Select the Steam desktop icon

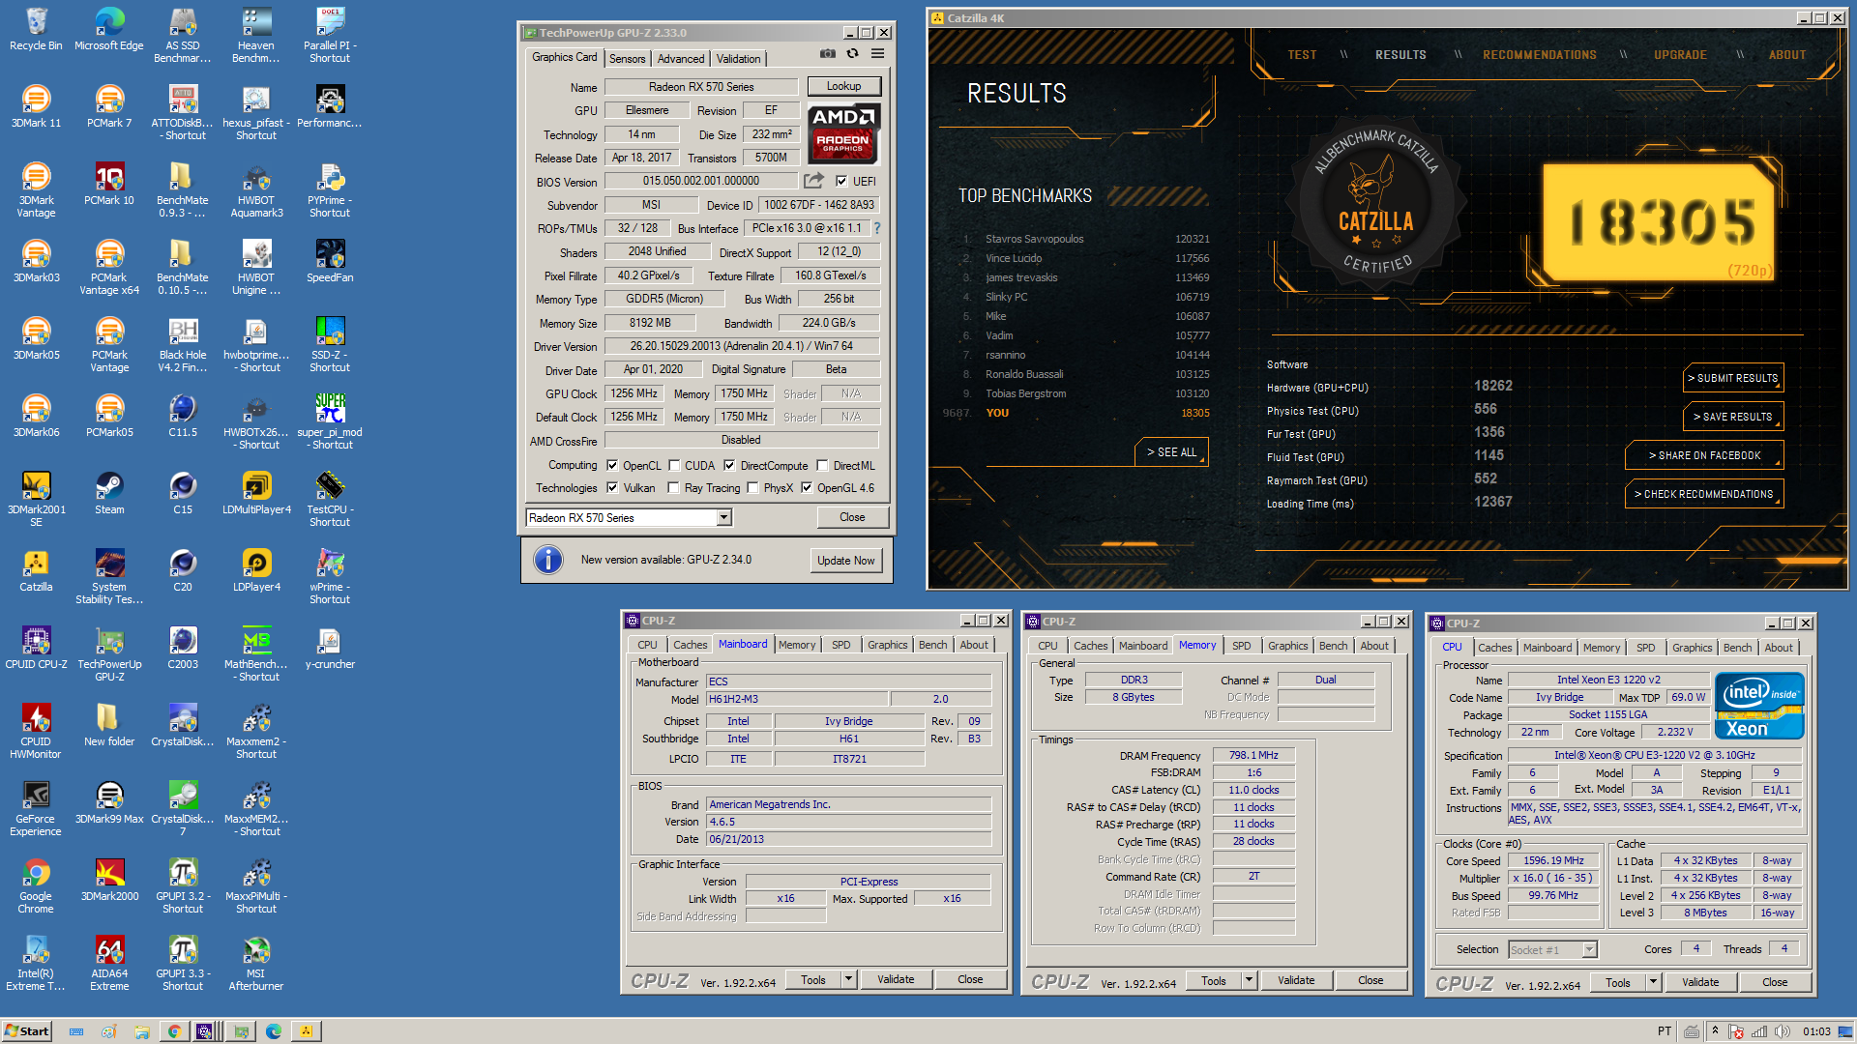[109, 493]
